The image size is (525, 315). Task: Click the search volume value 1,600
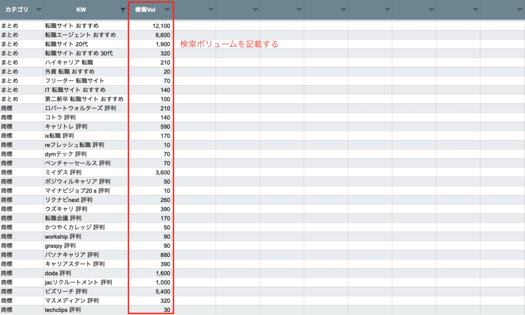coord(163,273)
